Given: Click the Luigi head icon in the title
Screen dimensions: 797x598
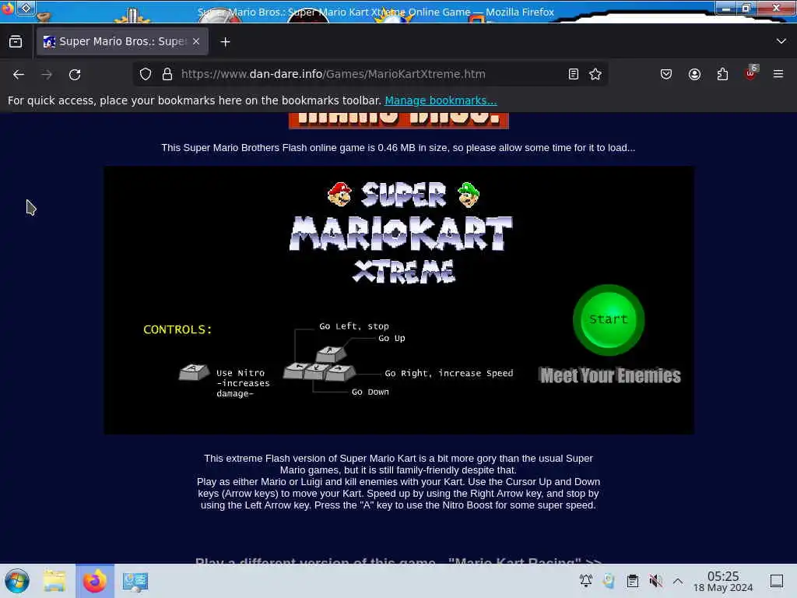Looking at the screenshot, I should pos(468,195).
